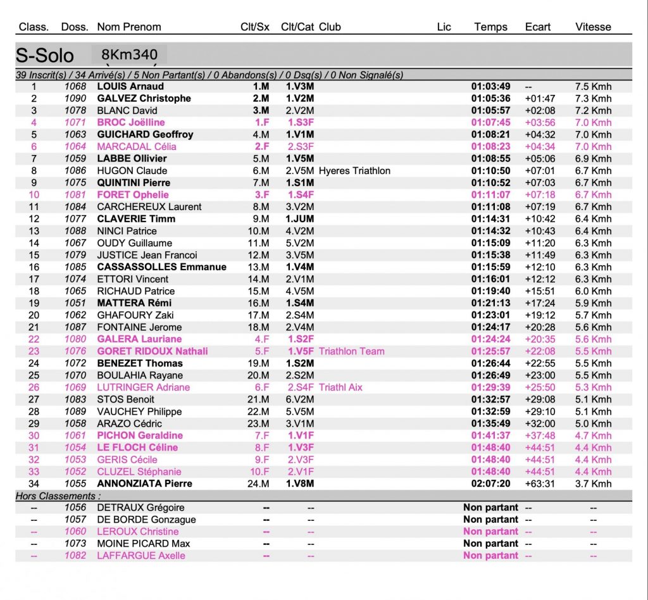This screenshot has height=600, width=648.
Task: Click the time "01:11:07"
Action: point(490,195)
